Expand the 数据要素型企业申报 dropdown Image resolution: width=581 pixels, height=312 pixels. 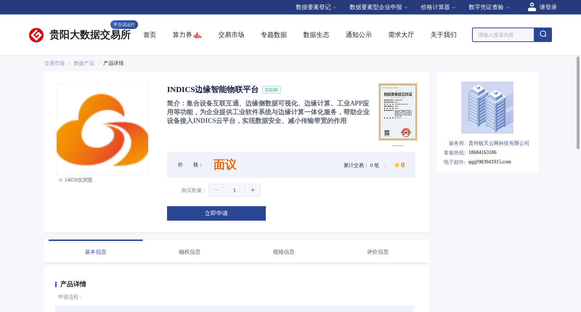pos(379,7)
